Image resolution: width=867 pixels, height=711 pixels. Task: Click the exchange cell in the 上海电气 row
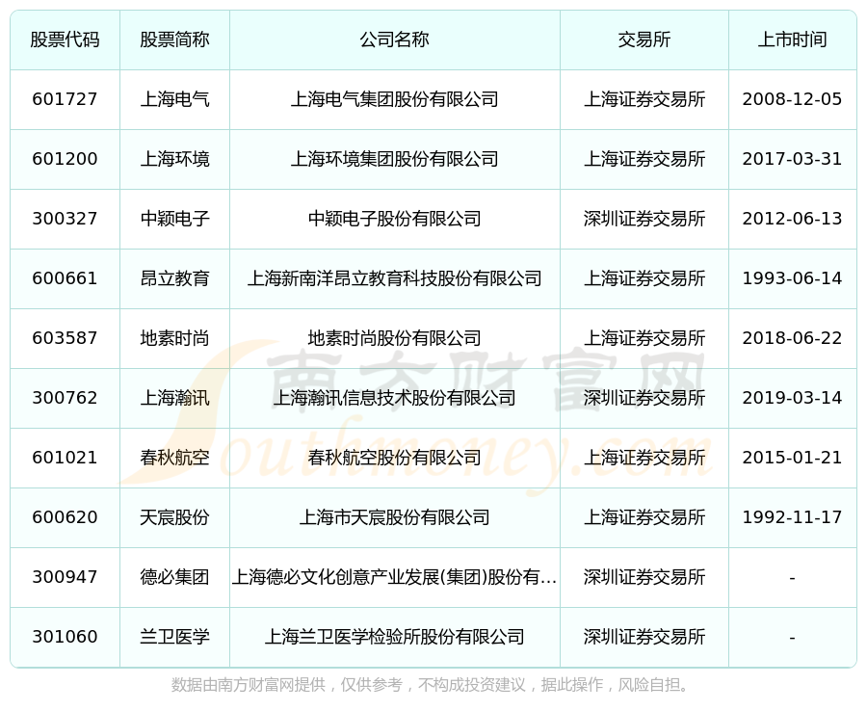coord(644,99)
